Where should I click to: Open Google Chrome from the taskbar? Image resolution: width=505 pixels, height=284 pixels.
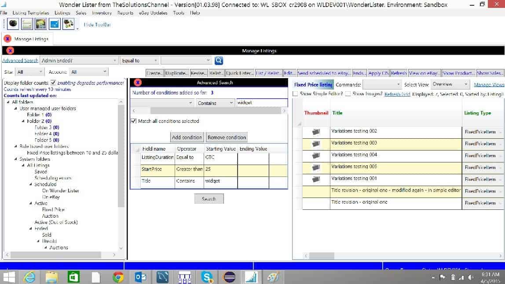[118, 277]
